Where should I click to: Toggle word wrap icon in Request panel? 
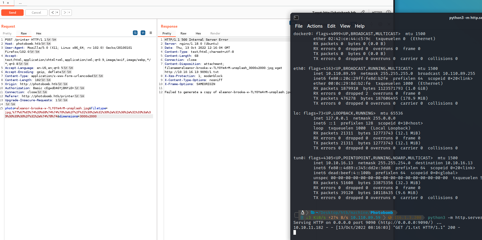[x=135, y=33]
